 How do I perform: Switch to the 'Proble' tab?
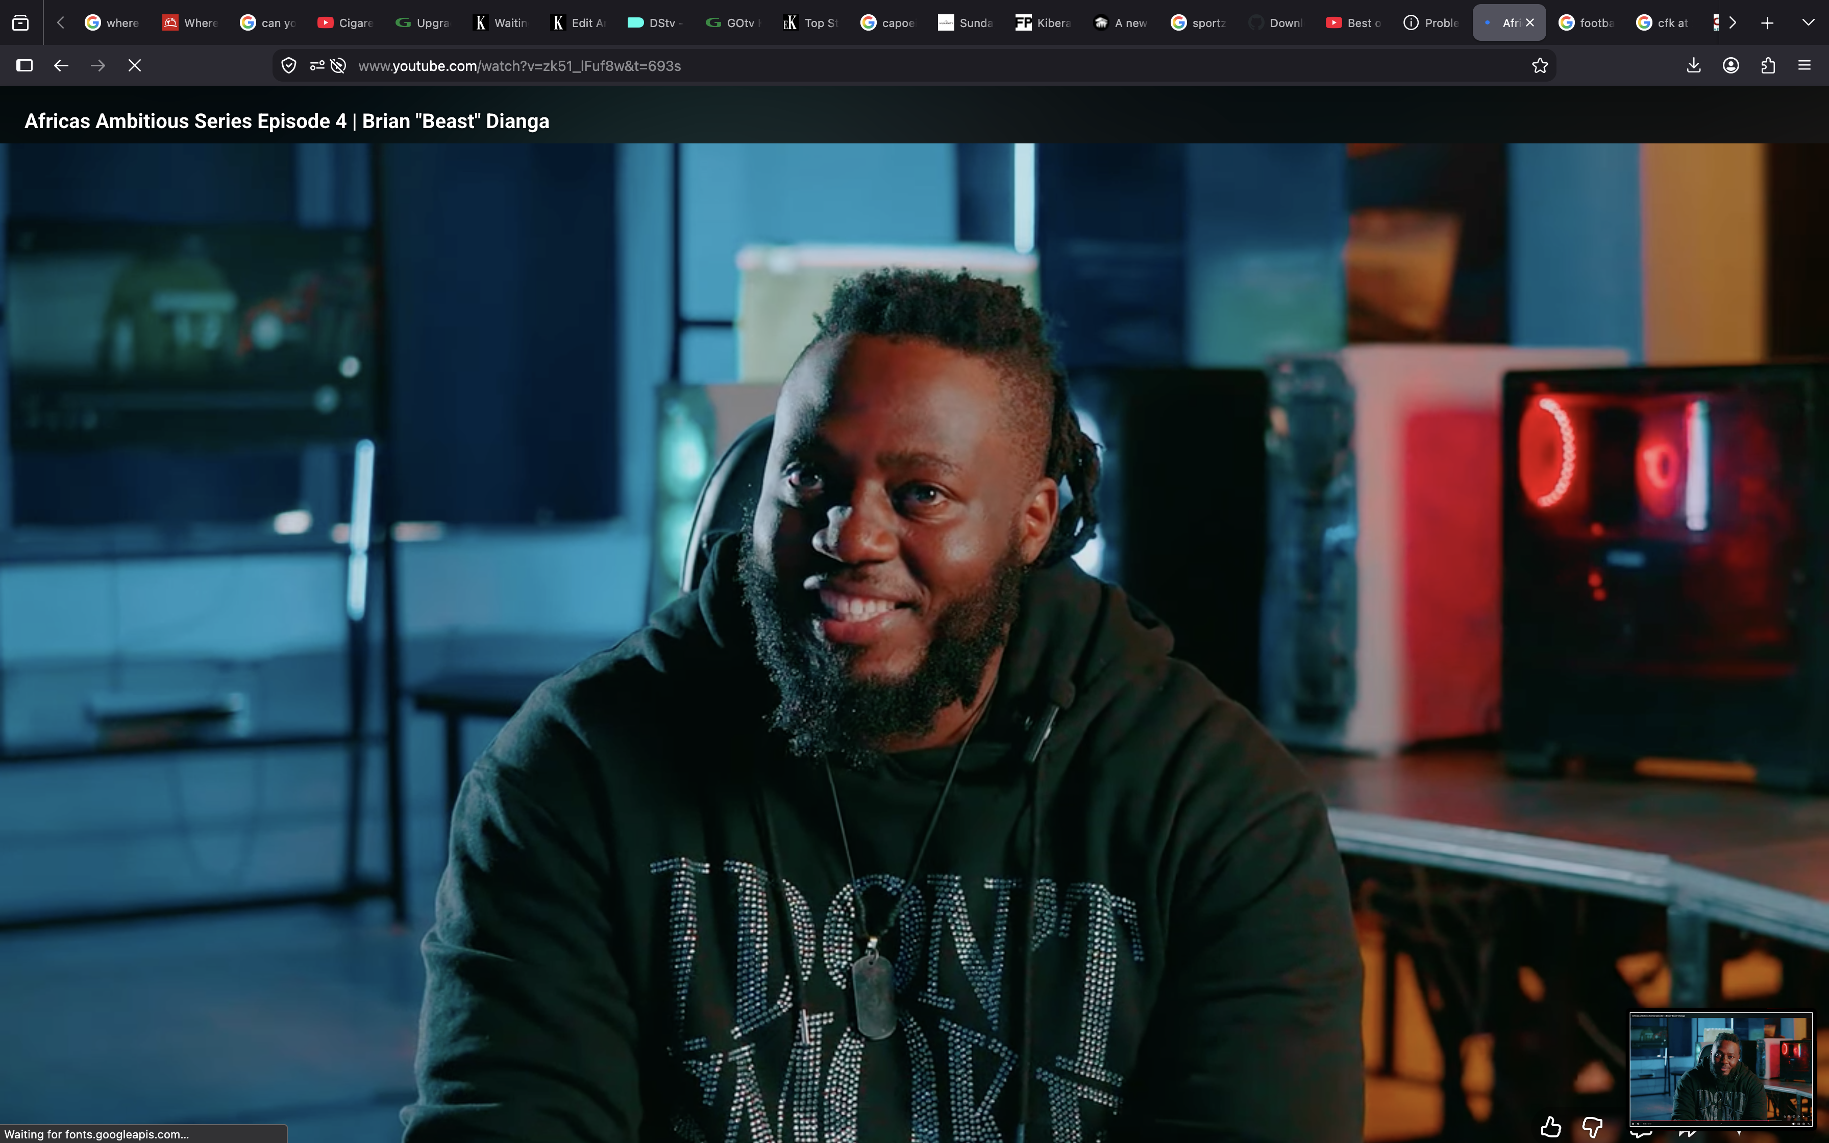tap(1431, 22)
